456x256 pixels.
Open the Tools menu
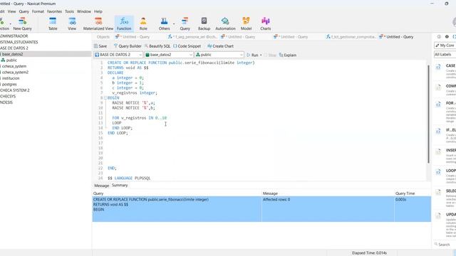coord(69,11)
